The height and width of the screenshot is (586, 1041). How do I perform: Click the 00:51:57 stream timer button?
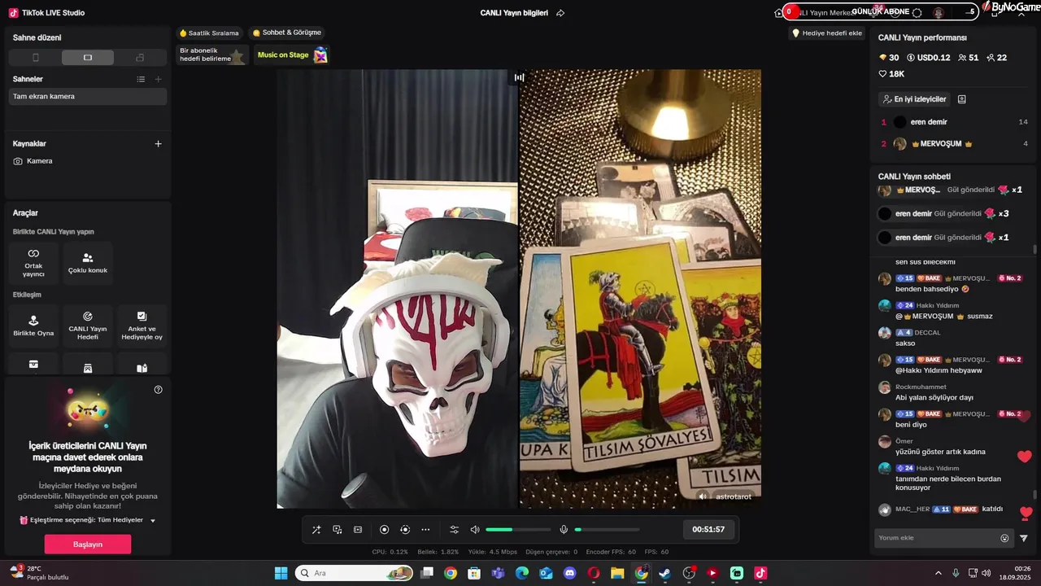pos(708,529)
